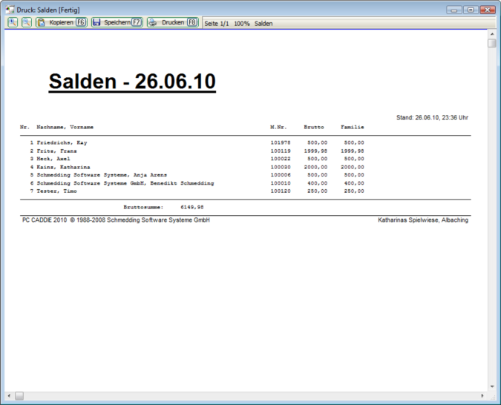Click 'Katharinas Spielwiese, Albaching' footer text

click(x=423, y=220)
